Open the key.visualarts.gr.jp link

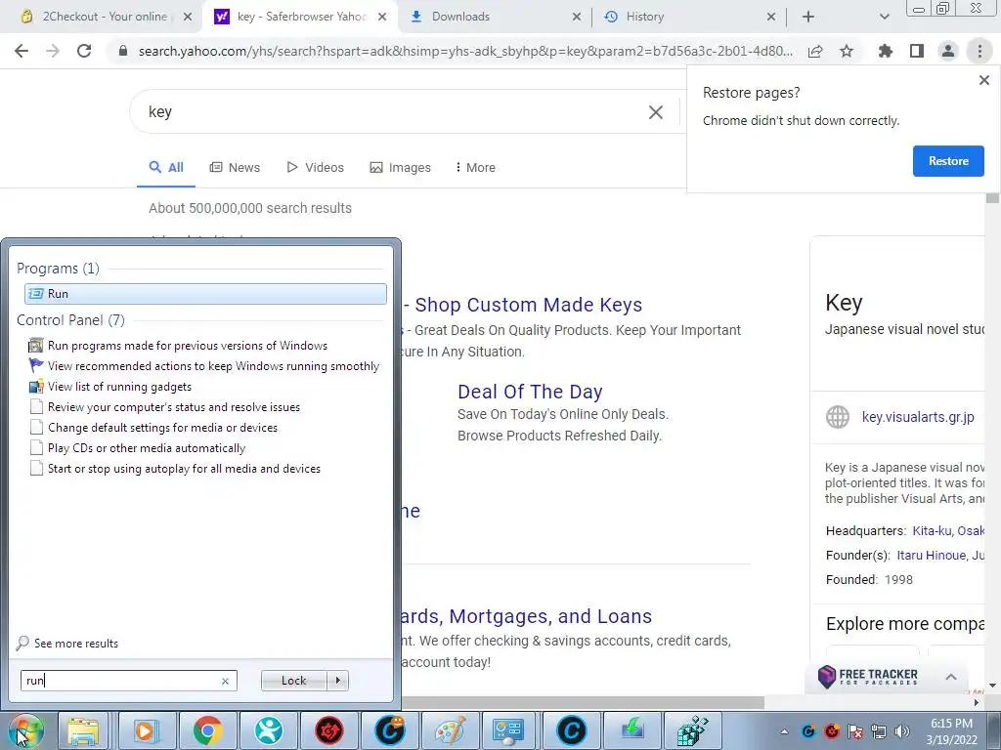(918, 417)
